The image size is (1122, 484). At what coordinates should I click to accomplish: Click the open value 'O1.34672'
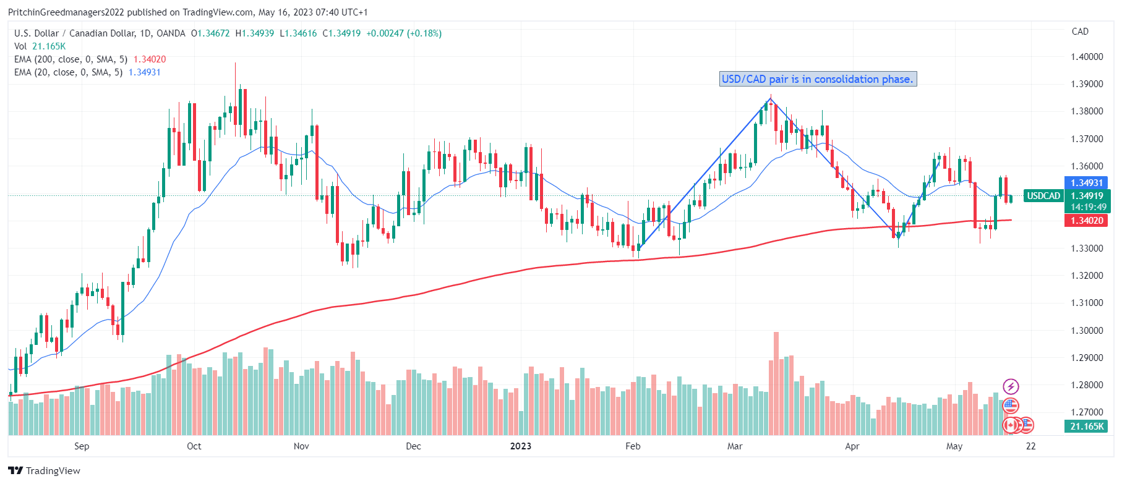(x=210, y=33)
